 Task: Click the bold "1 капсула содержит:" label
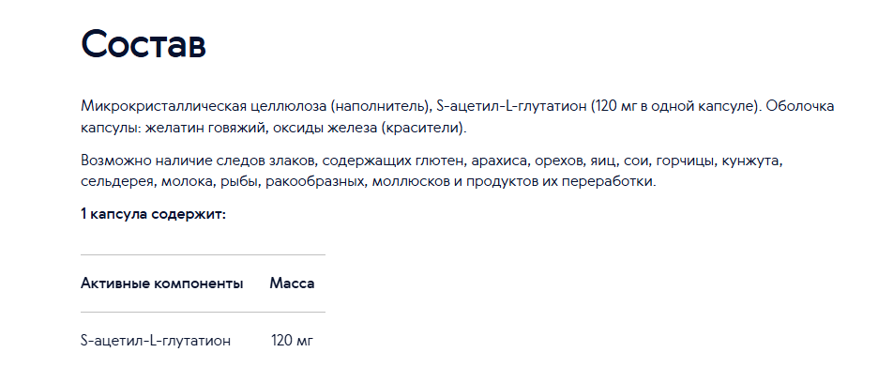154,214
